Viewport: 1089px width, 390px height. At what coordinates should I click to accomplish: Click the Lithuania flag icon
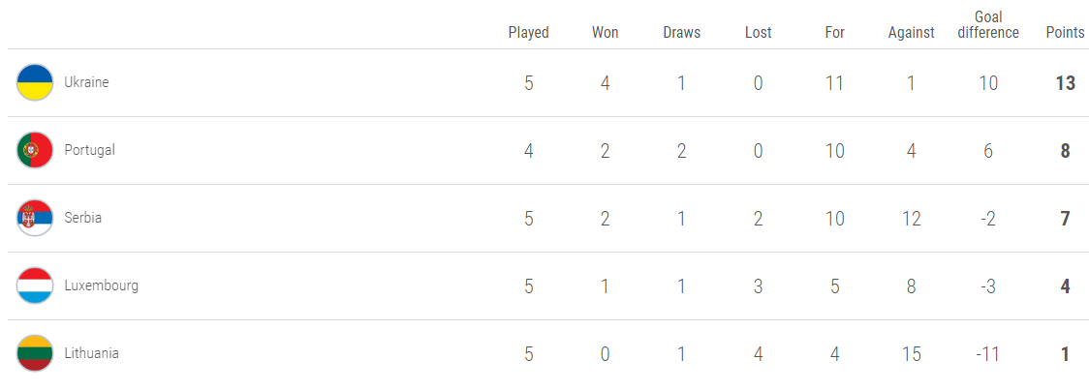[35, 354]
